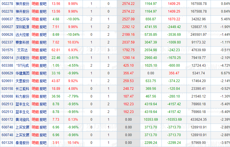Open stock code 920088 link
Screen dimensions: 230x147
coord(7,96)
